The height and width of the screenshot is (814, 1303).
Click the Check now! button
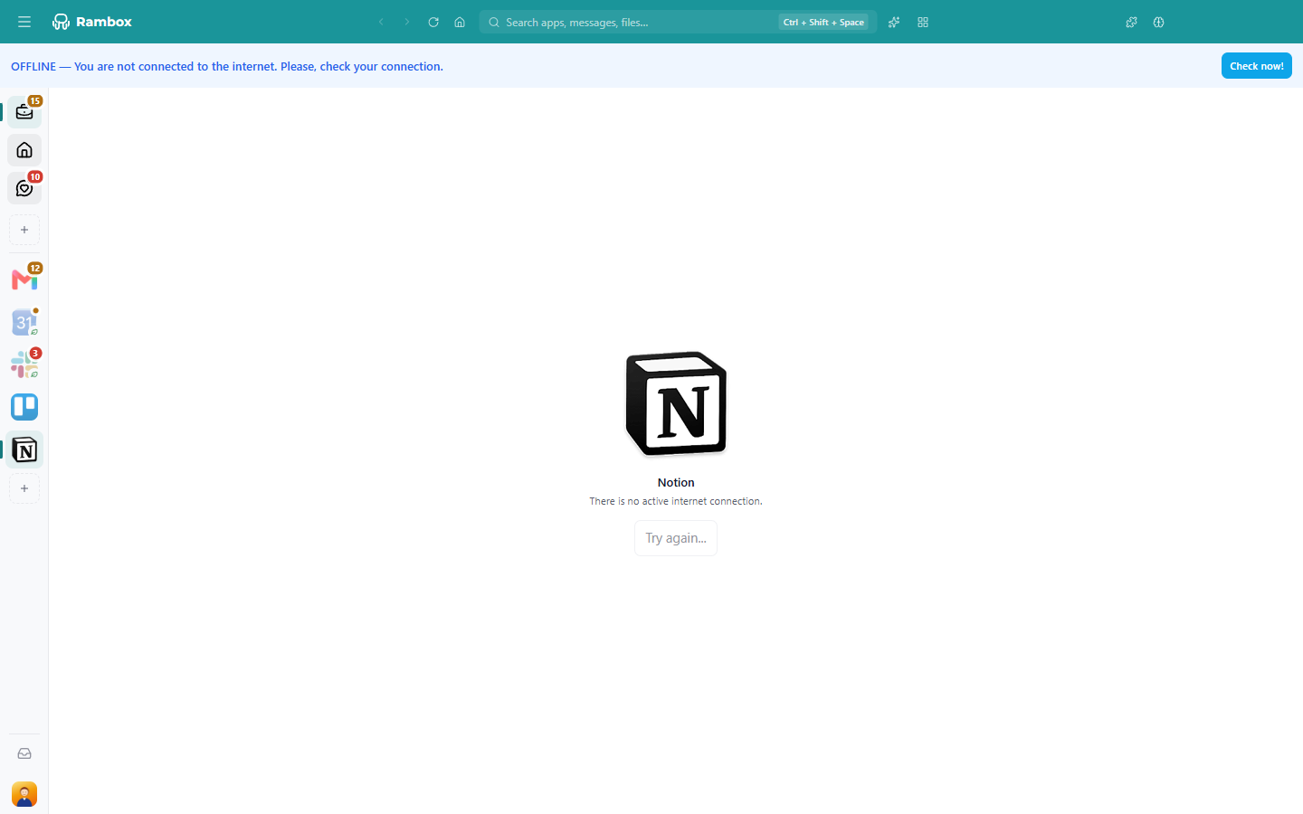click(x=1256, y=66)
